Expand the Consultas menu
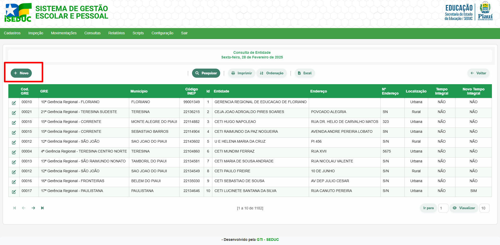 click(x=92, y=33)
